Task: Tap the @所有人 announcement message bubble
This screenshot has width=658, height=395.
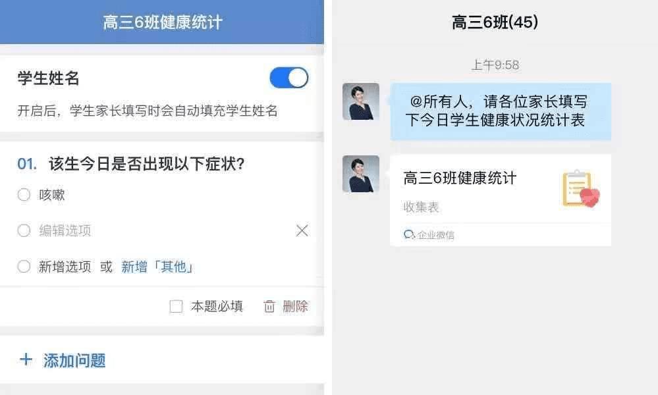Action: [500, 111]
